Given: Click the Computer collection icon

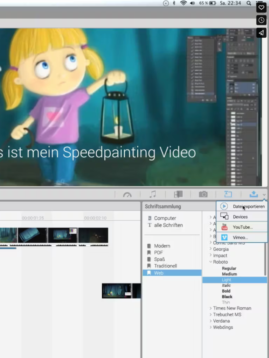Looking at the screenshot, I should (x=150, y=218).
